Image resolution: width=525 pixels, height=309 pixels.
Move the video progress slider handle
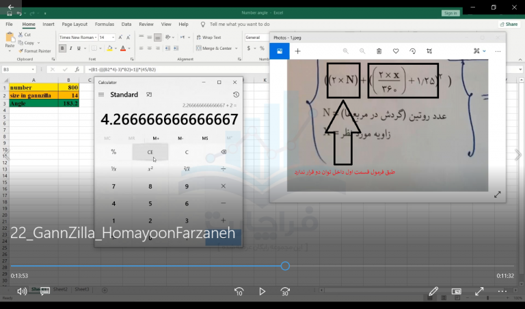coord(285,266)
